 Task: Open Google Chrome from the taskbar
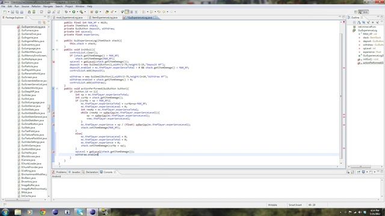click(x=43, y=212)
